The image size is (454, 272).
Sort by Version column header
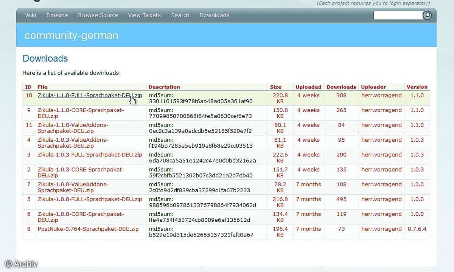(x=417, y=87)
